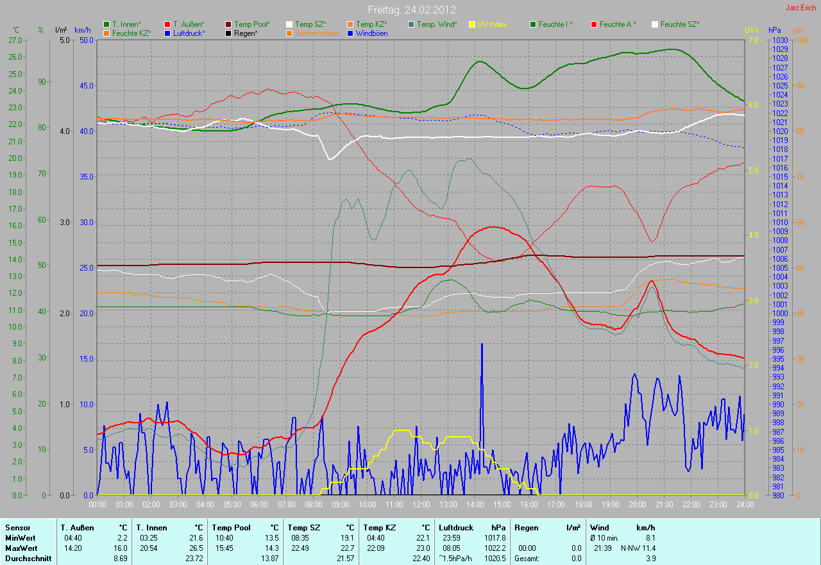Click the Feuchte KZ legend label
821x565 pixels.
(131, 33)
